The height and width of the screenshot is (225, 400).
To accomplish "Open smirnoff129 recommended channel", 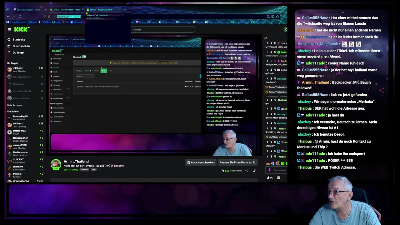I will point(25,147).
